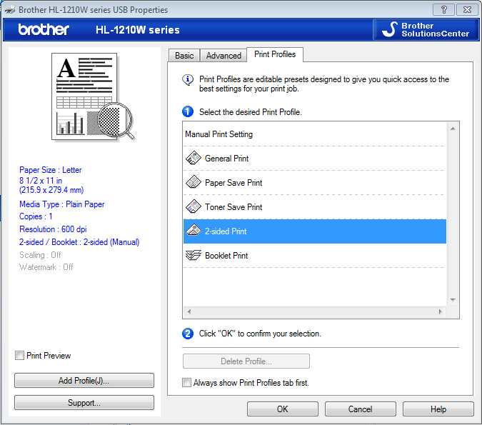Image resolution: width=482 pixels, height=425 pixels.
Task: Switch to the Advanced tab
Action: [224, 56]
